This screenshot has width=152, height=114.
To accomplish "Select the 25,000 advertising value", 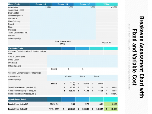I will (48, 7).
